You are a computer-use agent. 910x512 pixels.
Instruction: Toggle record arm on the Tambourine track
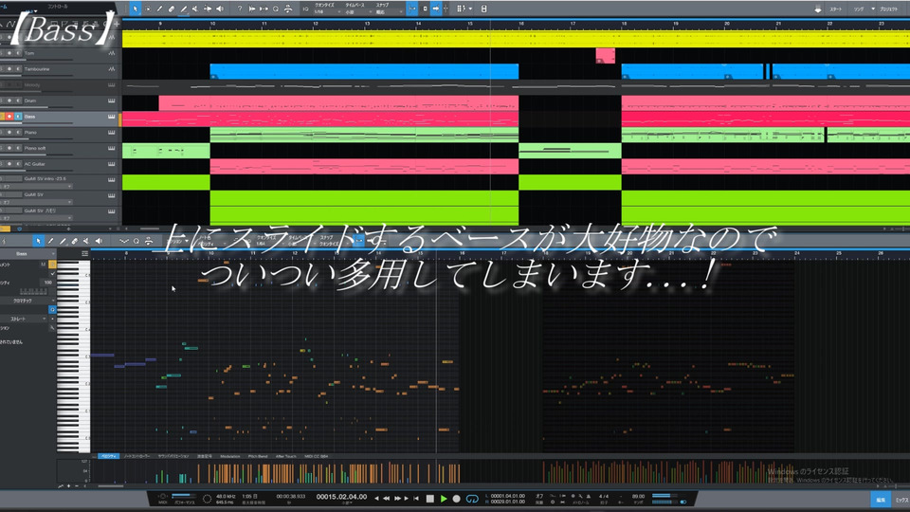click(x=9, y=69)
